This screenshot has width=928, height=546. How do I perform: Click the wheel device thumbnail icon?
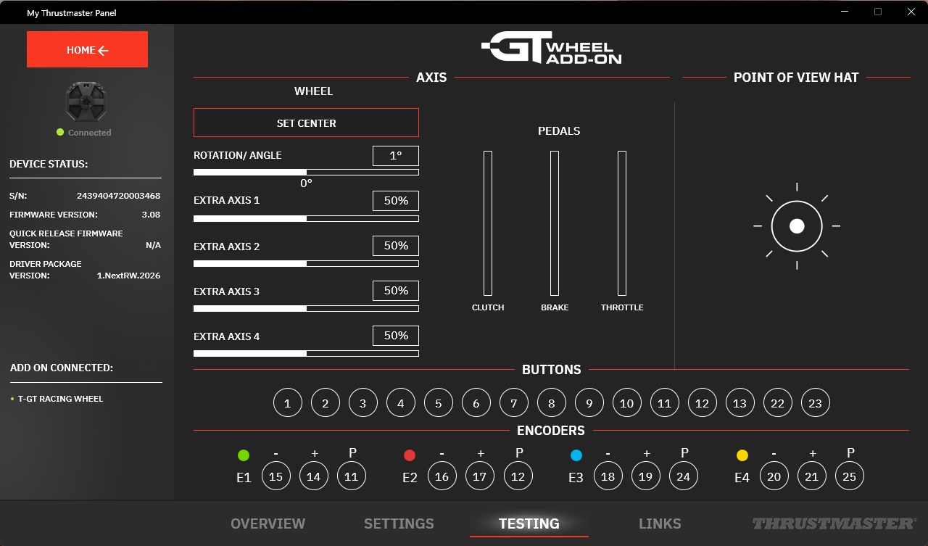(86, 101)
